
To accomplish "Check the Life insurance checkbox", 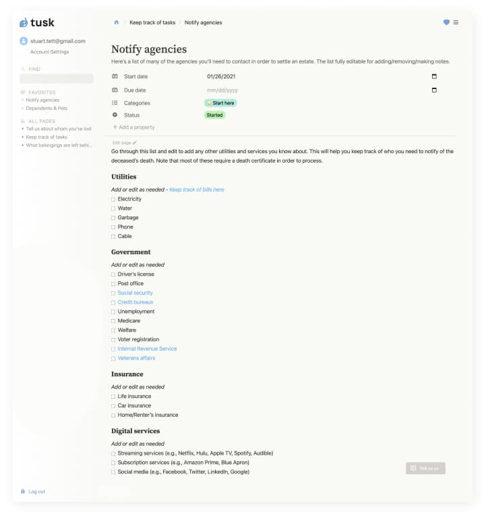I will (113, 397).
